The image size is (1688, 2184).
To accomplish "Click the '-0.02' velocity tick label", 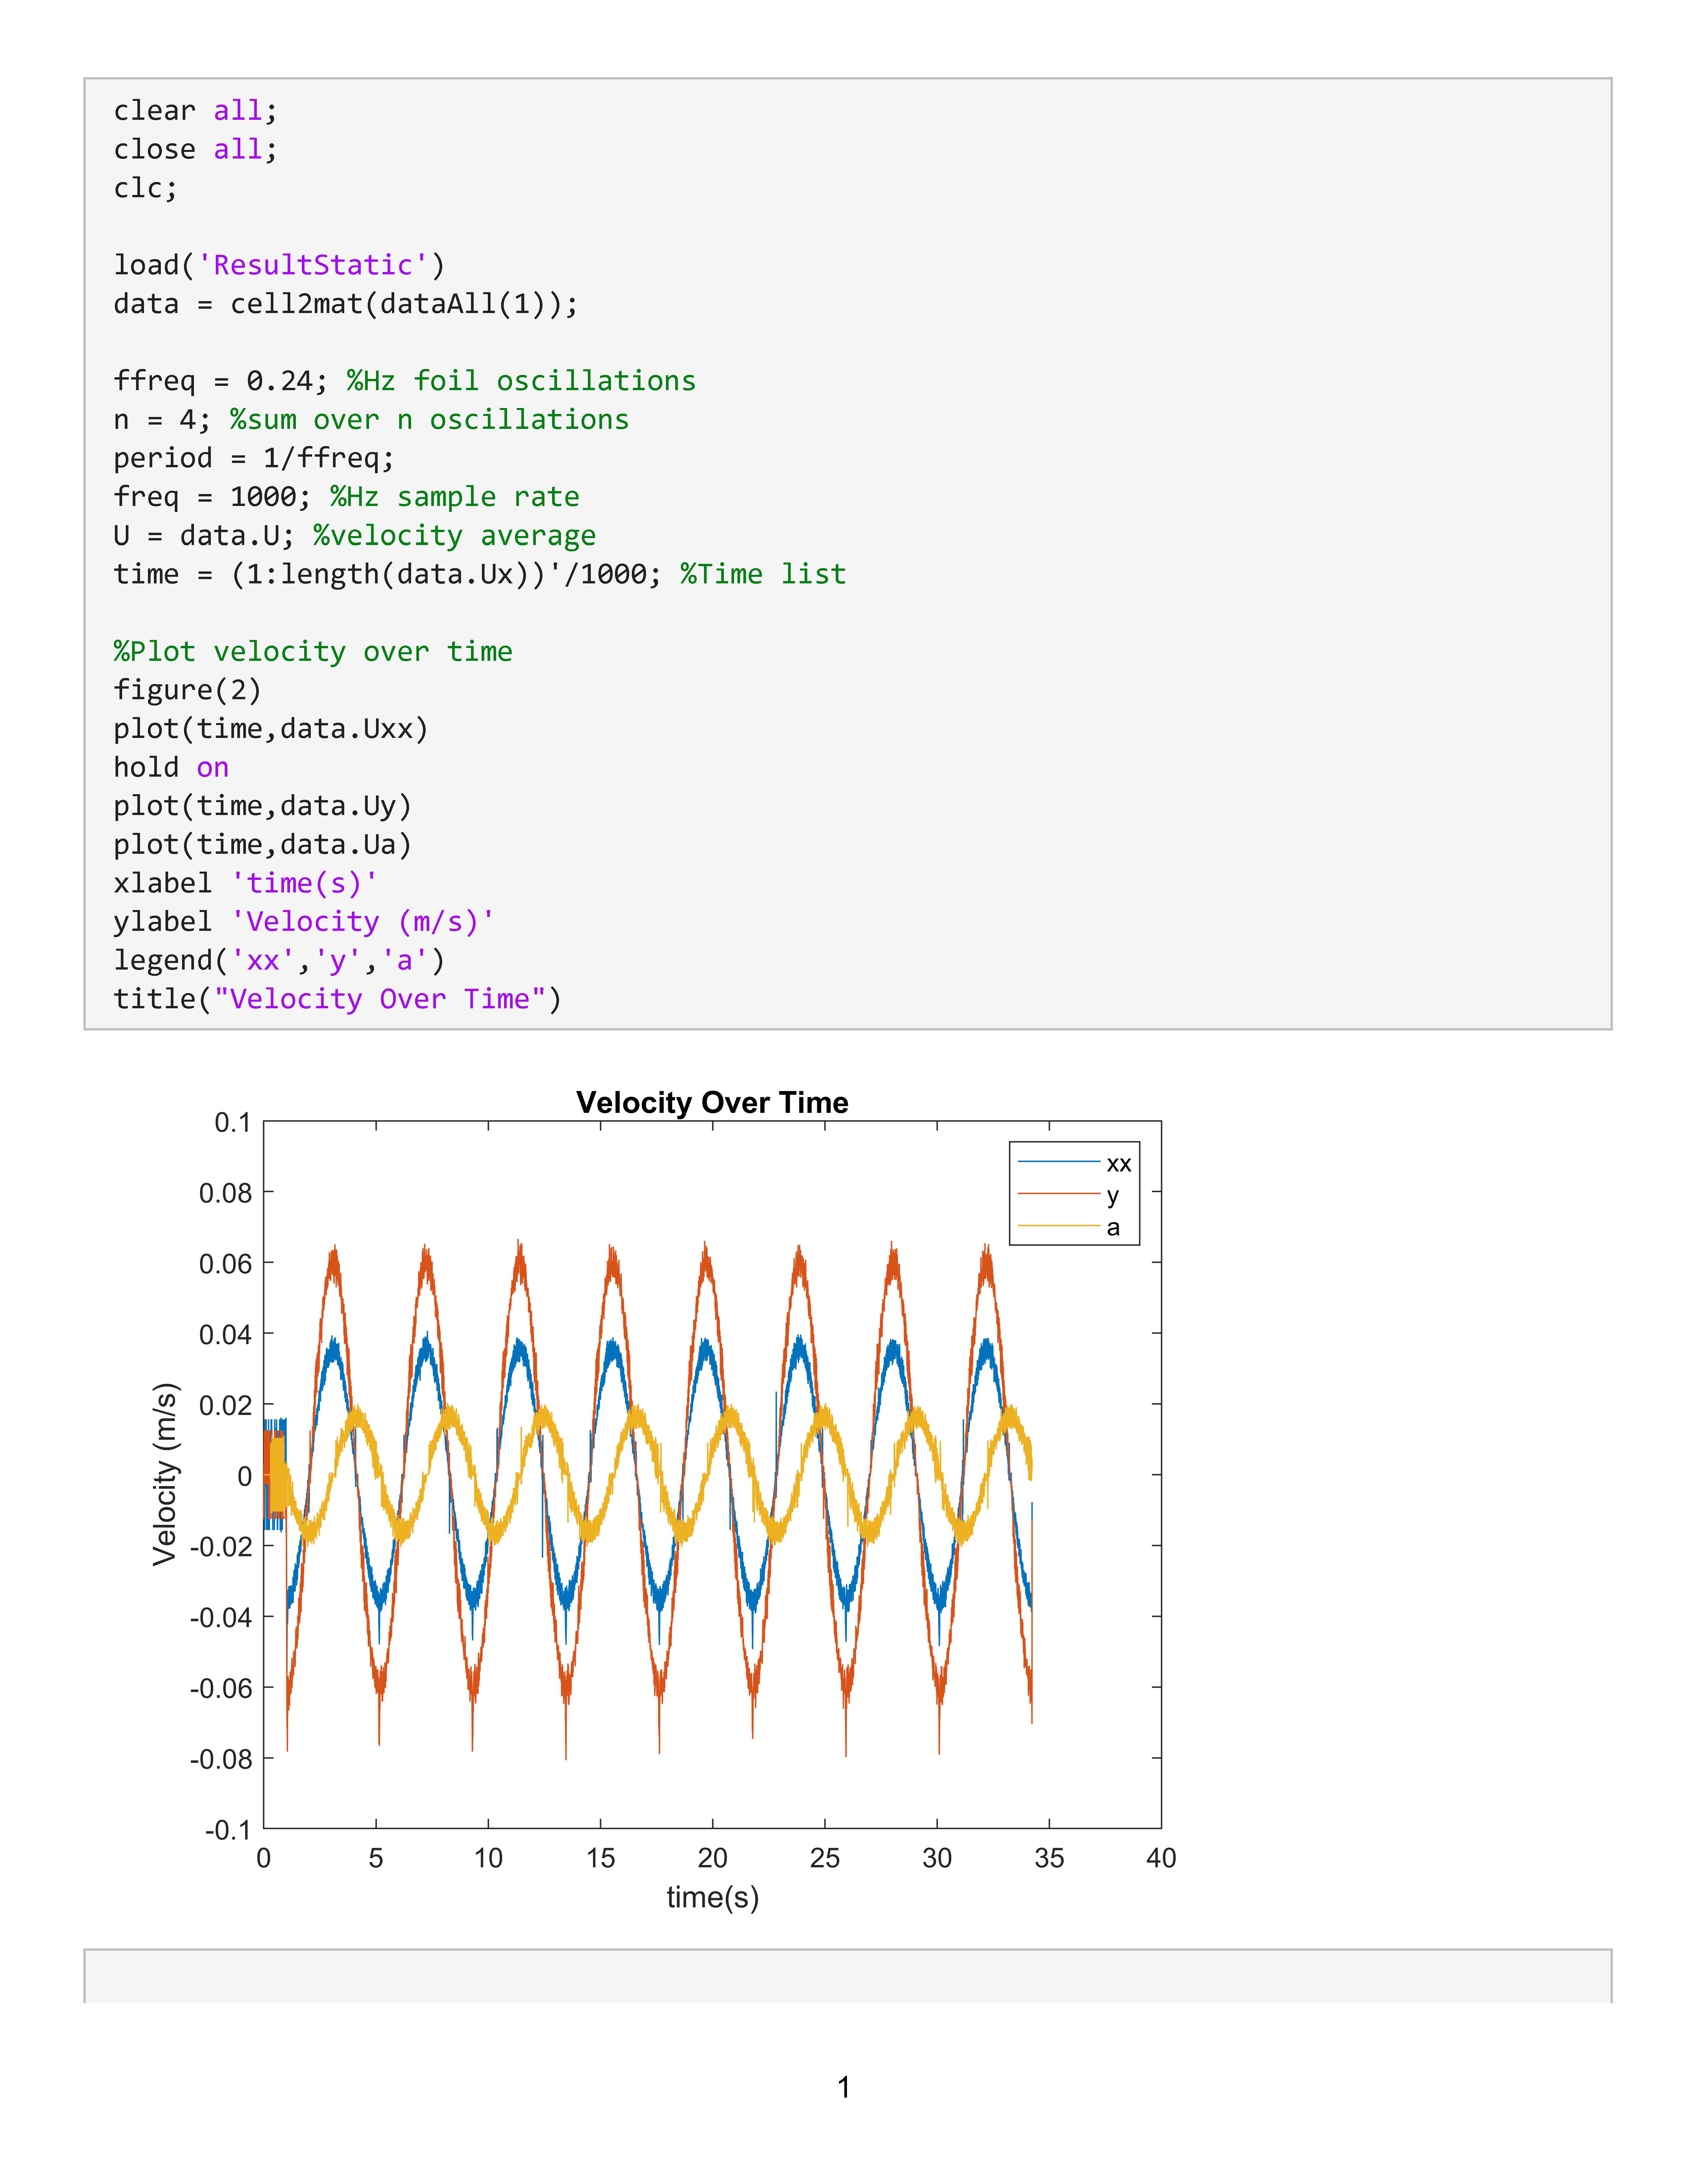I will coord(221,1547).
